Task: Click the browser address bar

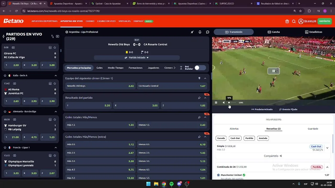Action: (x=157, y=11)
